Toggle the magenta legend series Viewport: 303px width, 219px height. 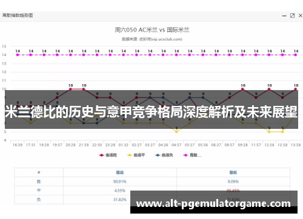click(x=192, y=155)
